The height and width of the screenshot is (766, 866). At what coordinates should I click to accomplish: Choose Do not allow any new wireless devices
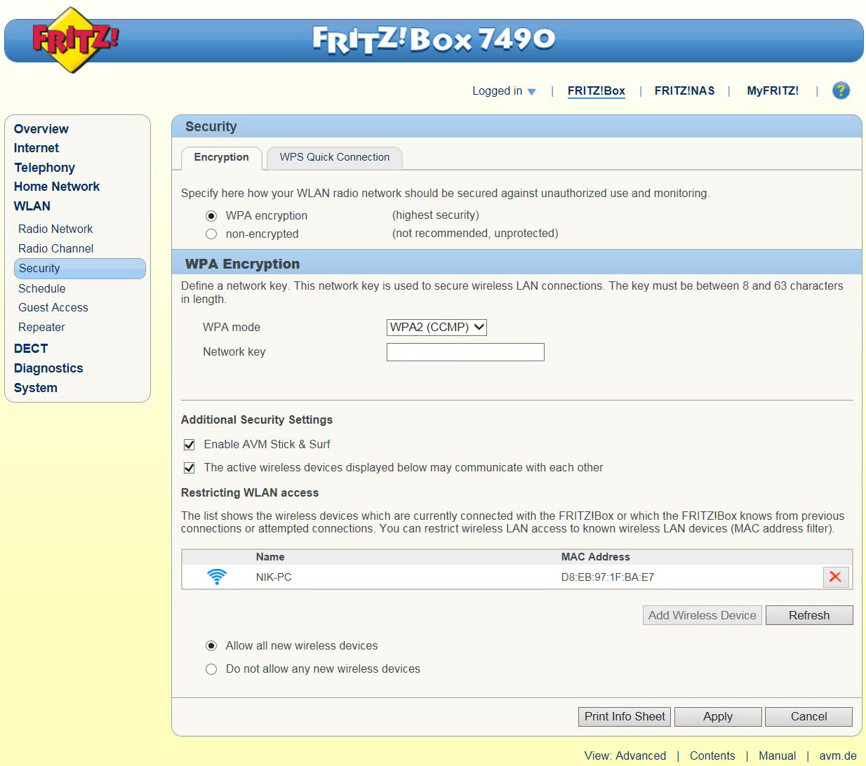pos(211,669)
